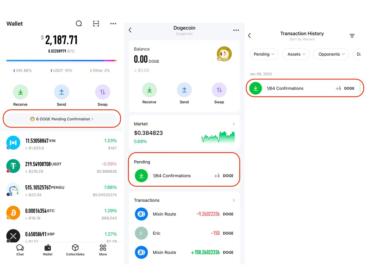The width and height of the screenshot is (367, 275).
Task: Go back from Transaction History
Action: coord(250,36)
